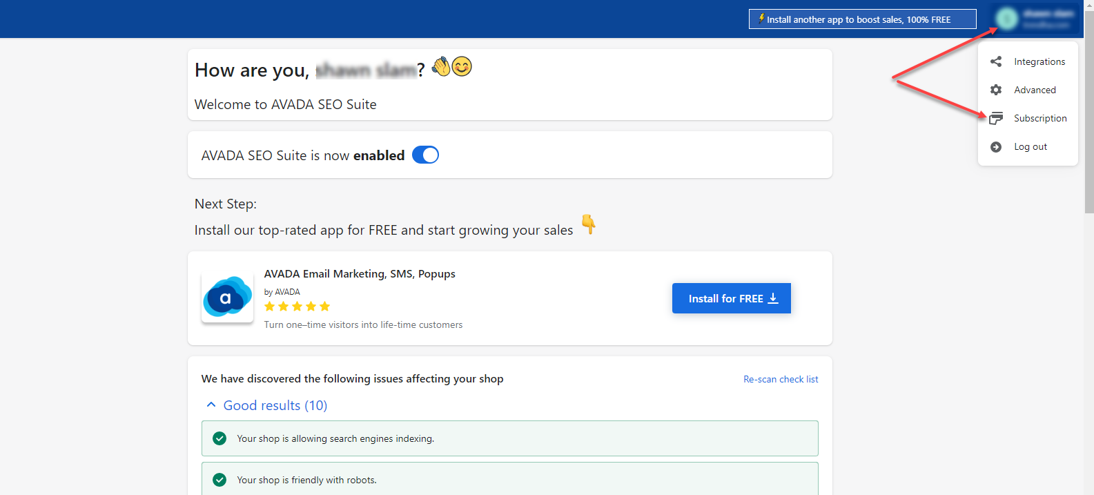The height and width of the screenshot is (495, 1094).
Task: Click the five-star rating under by AVADA
Action: (297, 307)
